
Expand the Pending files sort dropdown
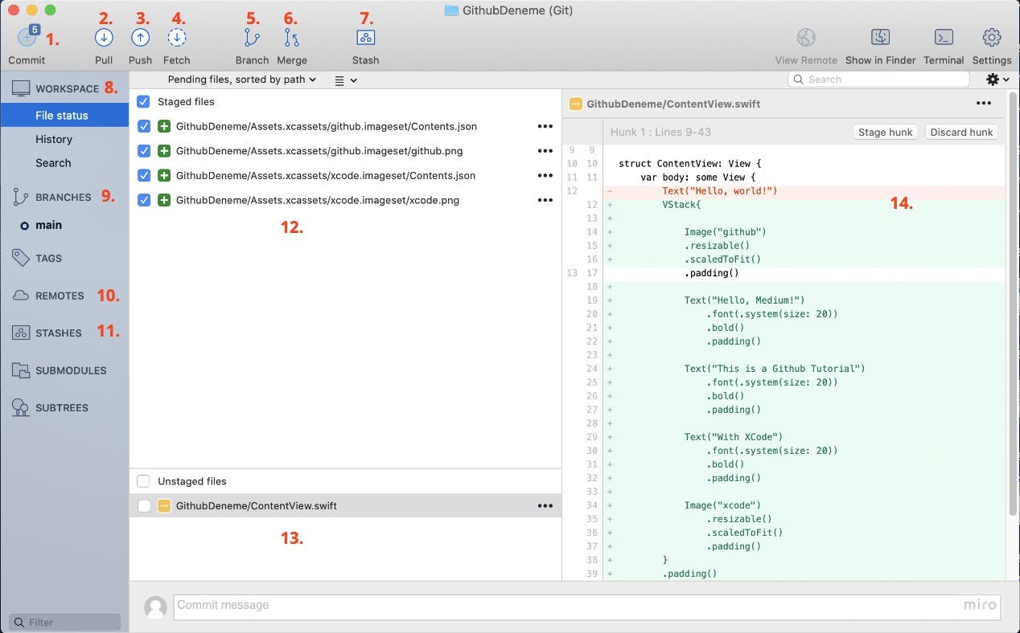(241, 80)
